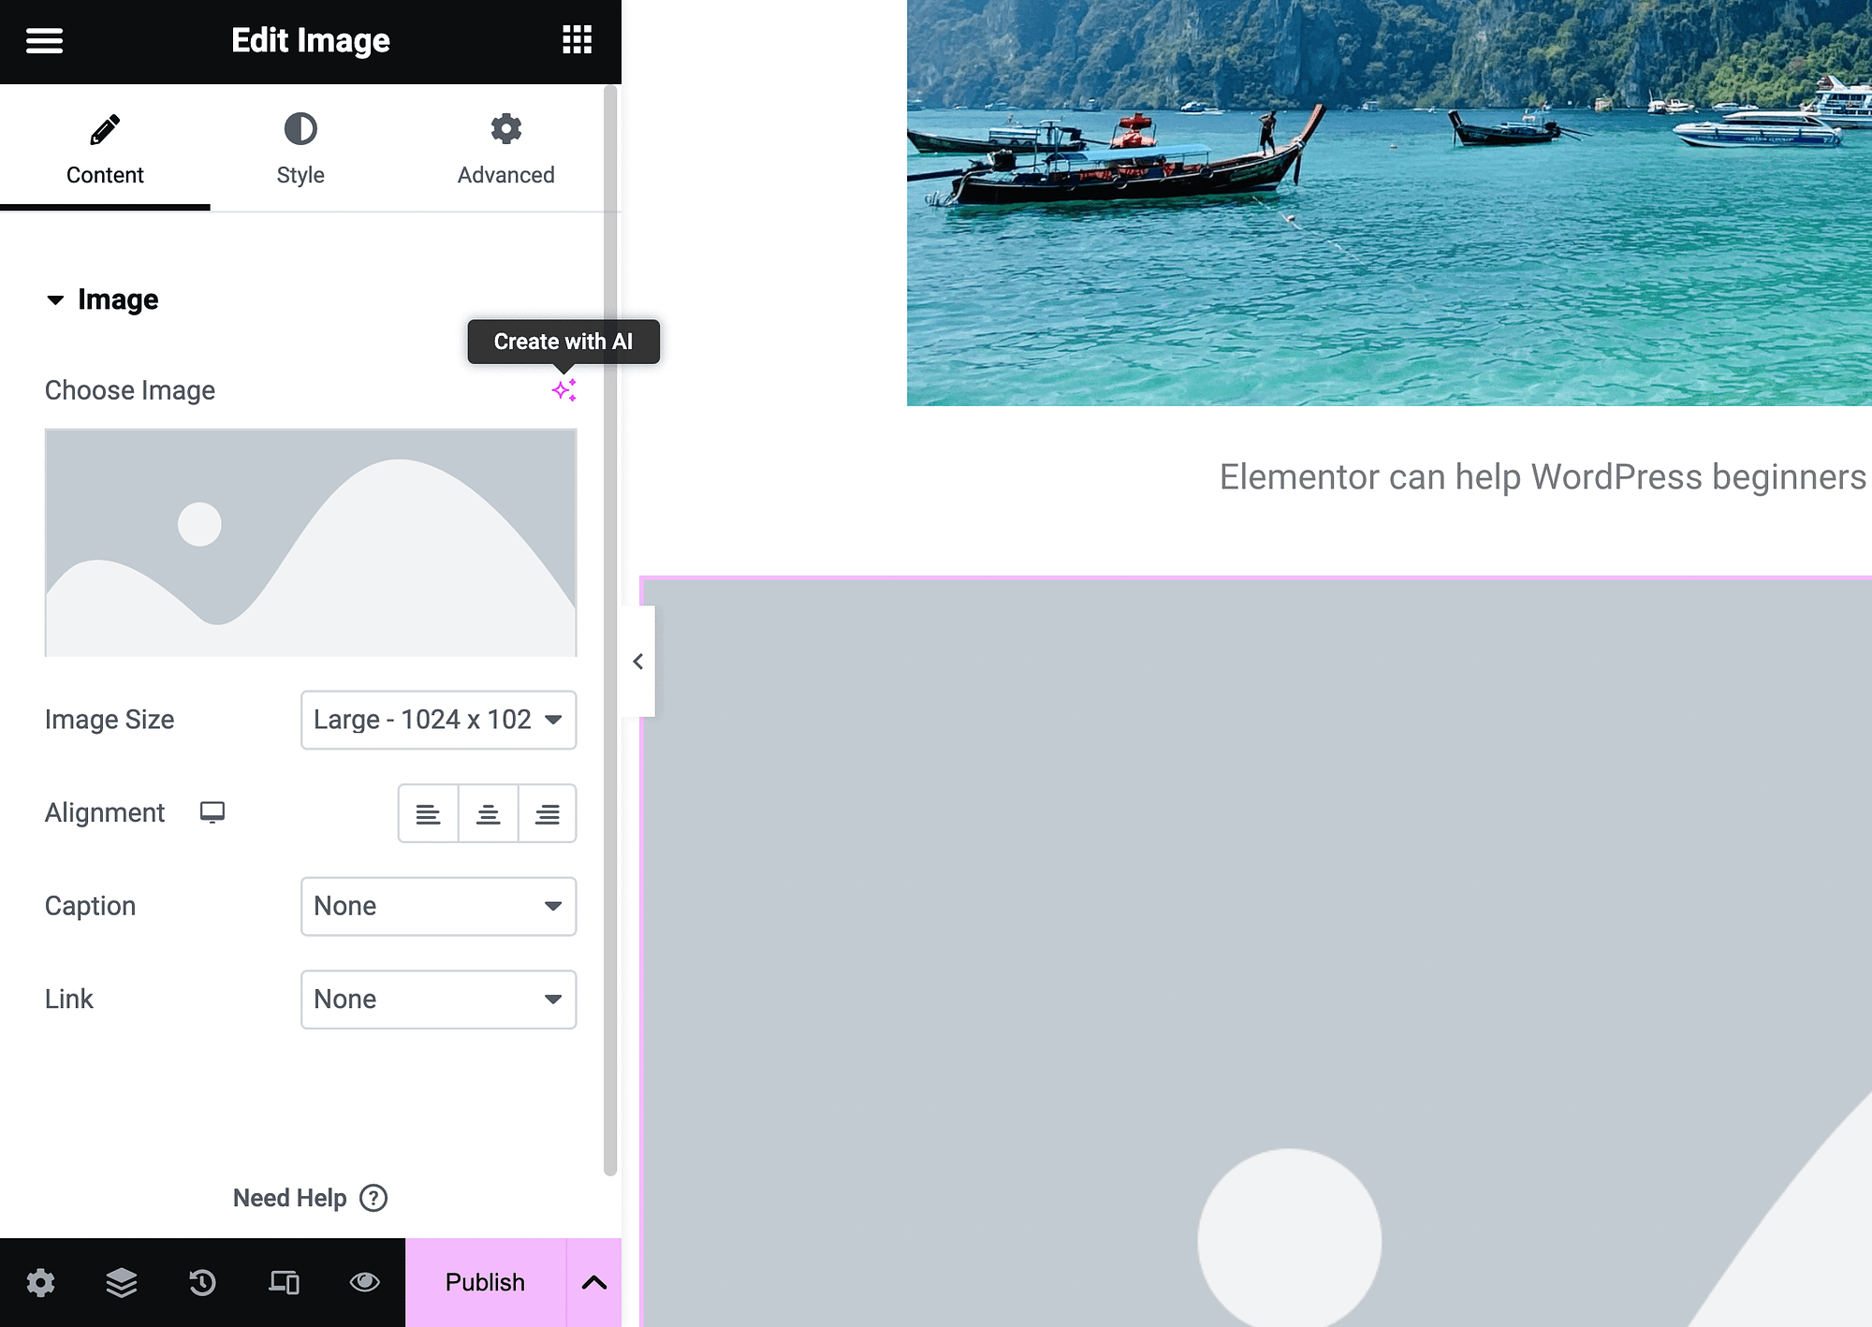The image size is (1872, 1327).
Task: Click the Create with AI icon
Action: pyautogui.click(x=563, y=387)
